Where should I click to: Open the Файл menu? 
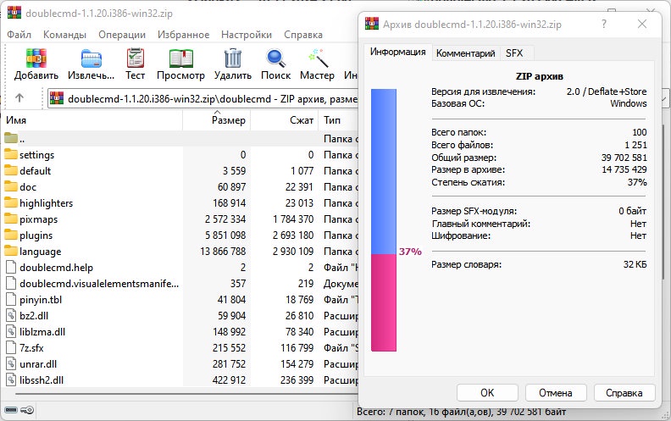[x=19, y=35]
